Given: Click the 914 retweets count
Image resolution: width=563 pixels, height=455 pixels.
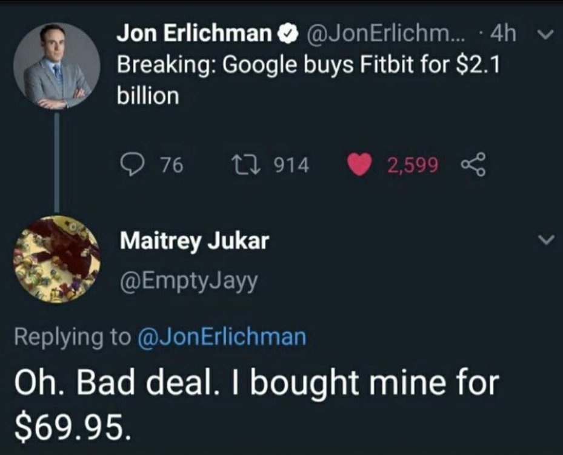Looking at the screenshot, I should tap(291, 165).
